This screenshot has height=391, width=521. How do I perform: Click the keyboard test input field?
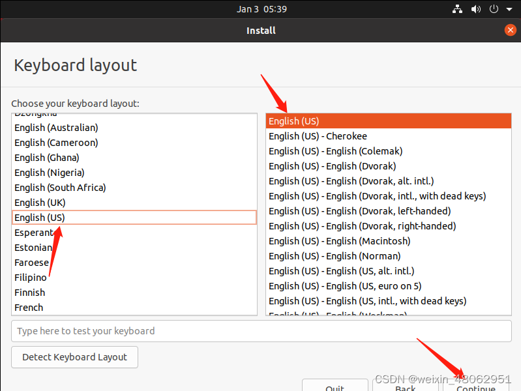click(x=261, y=331)
